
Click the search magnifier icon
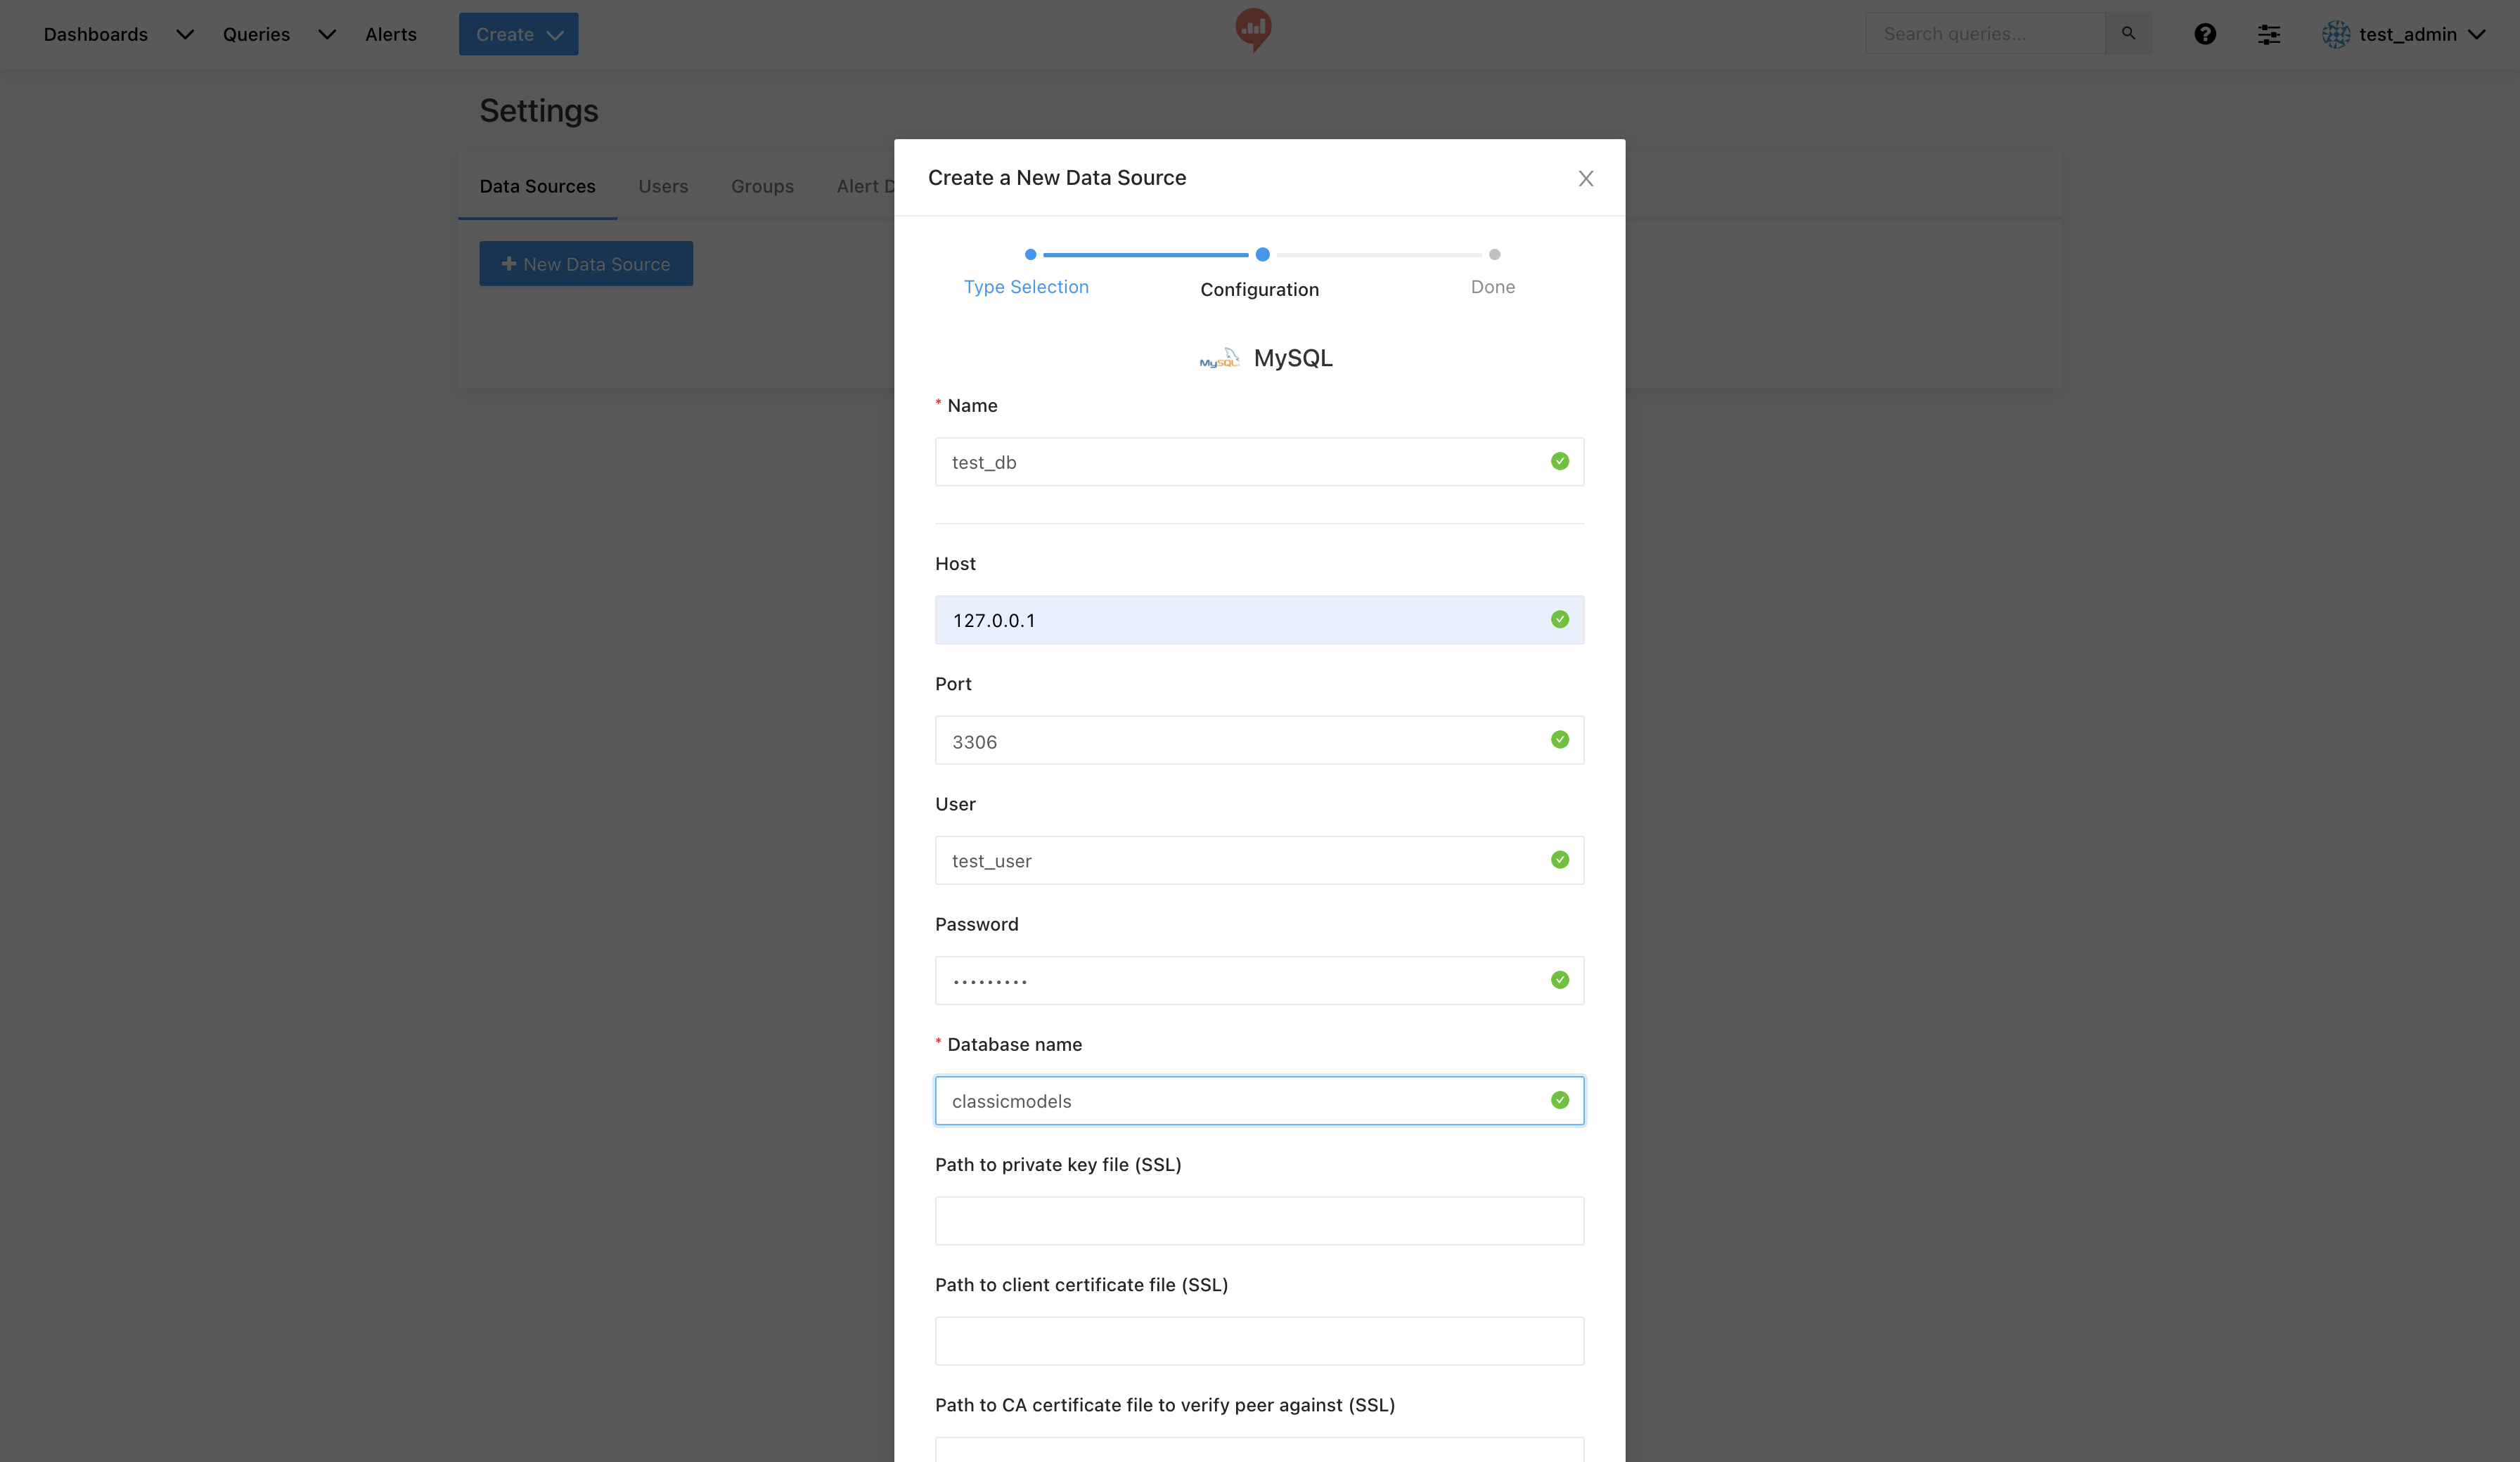click(2128, 34)
